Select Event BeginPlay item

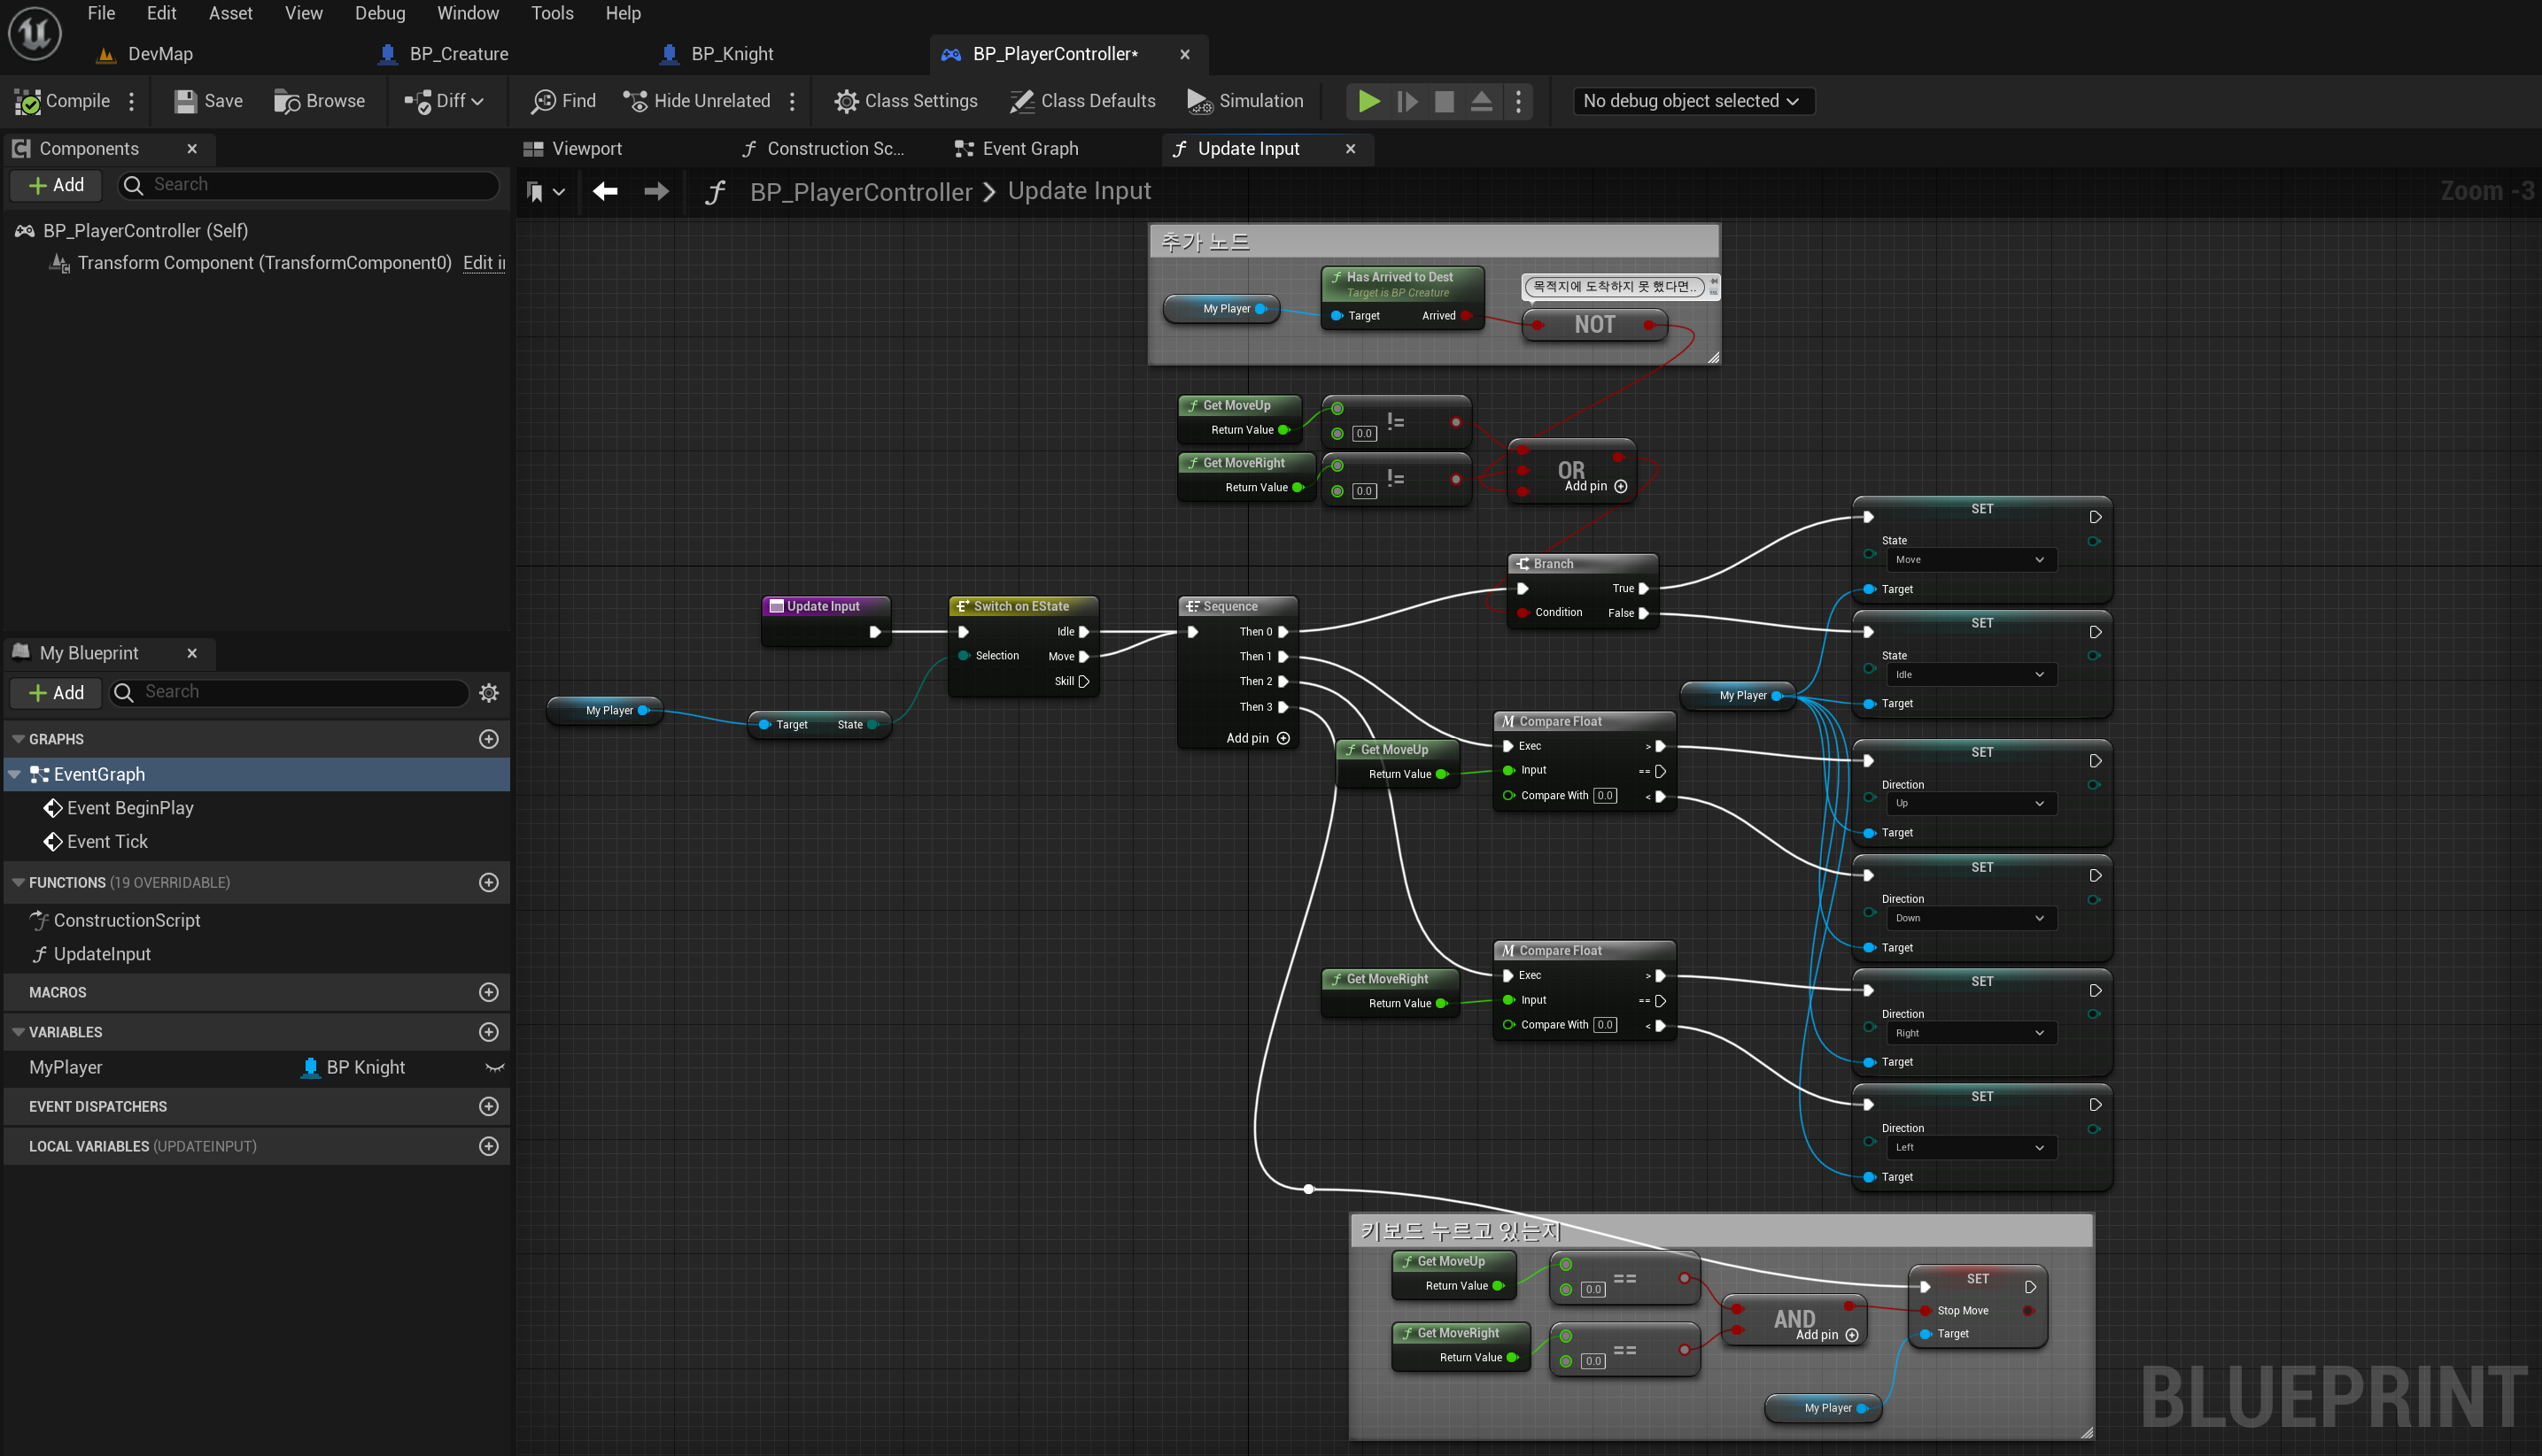click(x=130, y=808)
